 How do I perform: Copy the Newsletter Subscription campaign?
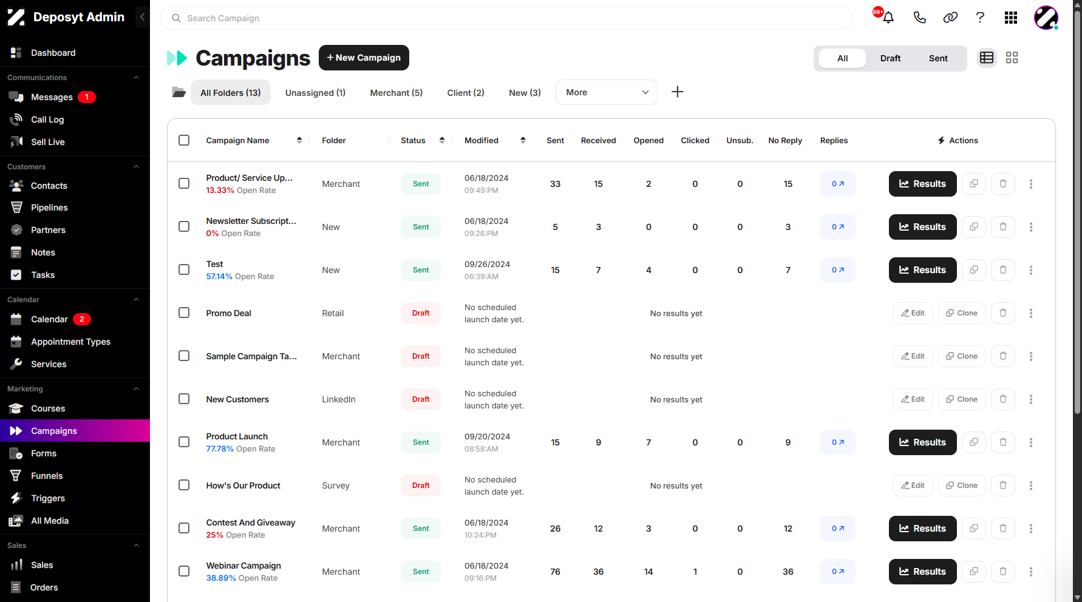(x=974, y=227)
